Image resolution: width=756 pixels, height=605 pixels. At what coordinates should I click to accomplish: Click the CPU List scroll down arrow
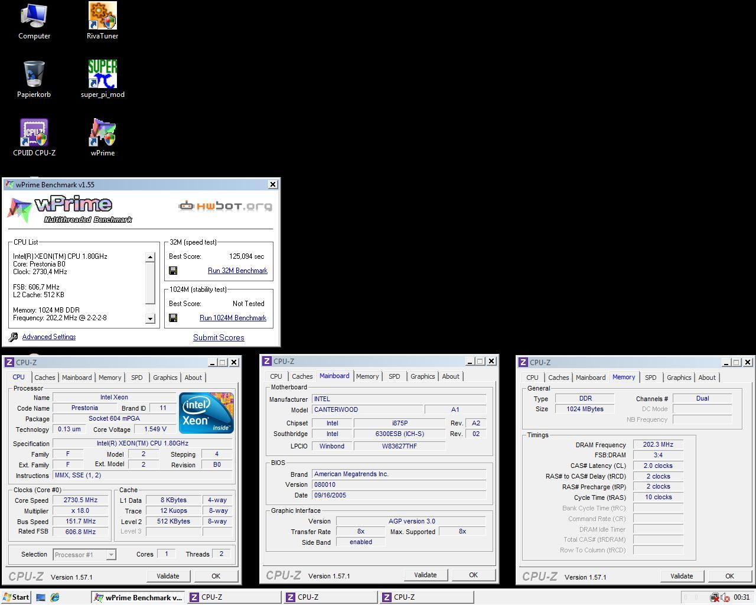pos(150,318)
